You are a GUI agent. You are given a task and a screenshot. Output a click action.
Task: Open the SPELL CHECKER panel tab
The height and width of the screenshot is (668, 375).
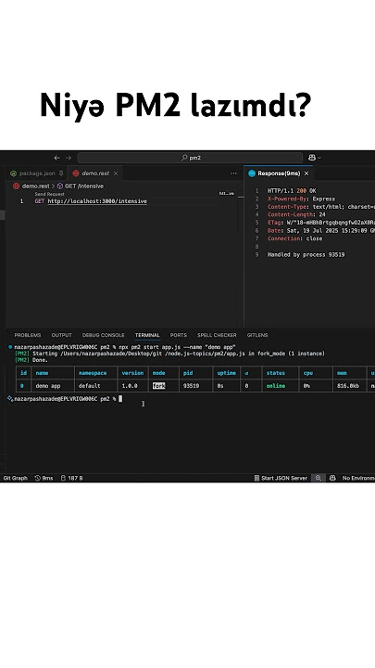217,335
